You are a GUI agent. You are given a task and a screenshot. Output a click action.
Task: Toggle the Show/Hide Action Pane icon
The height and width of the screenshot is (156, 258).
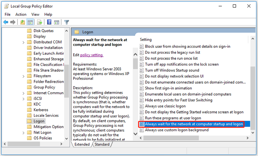click(57, 22)
